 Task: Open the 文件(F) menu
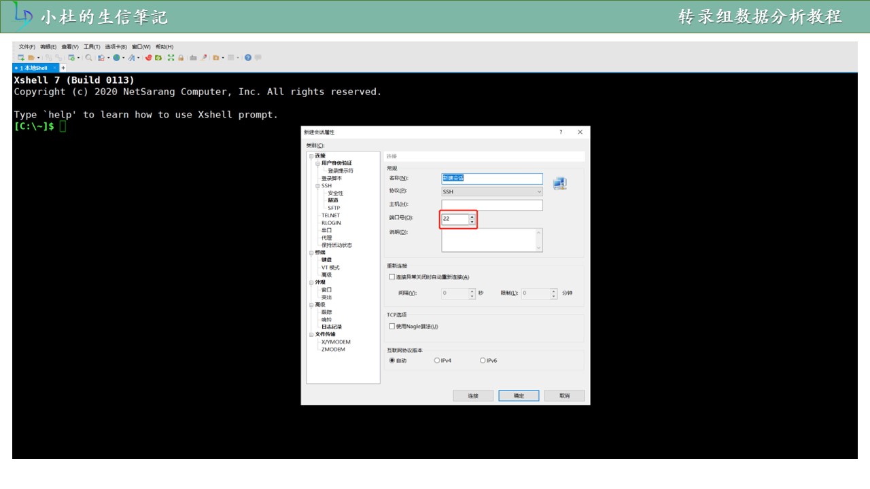point(27,47)
